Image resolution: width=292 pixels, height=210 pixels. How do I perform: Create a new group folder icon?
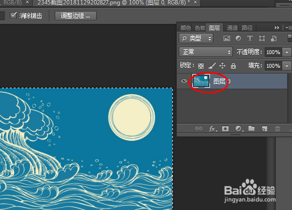(251, 128)
